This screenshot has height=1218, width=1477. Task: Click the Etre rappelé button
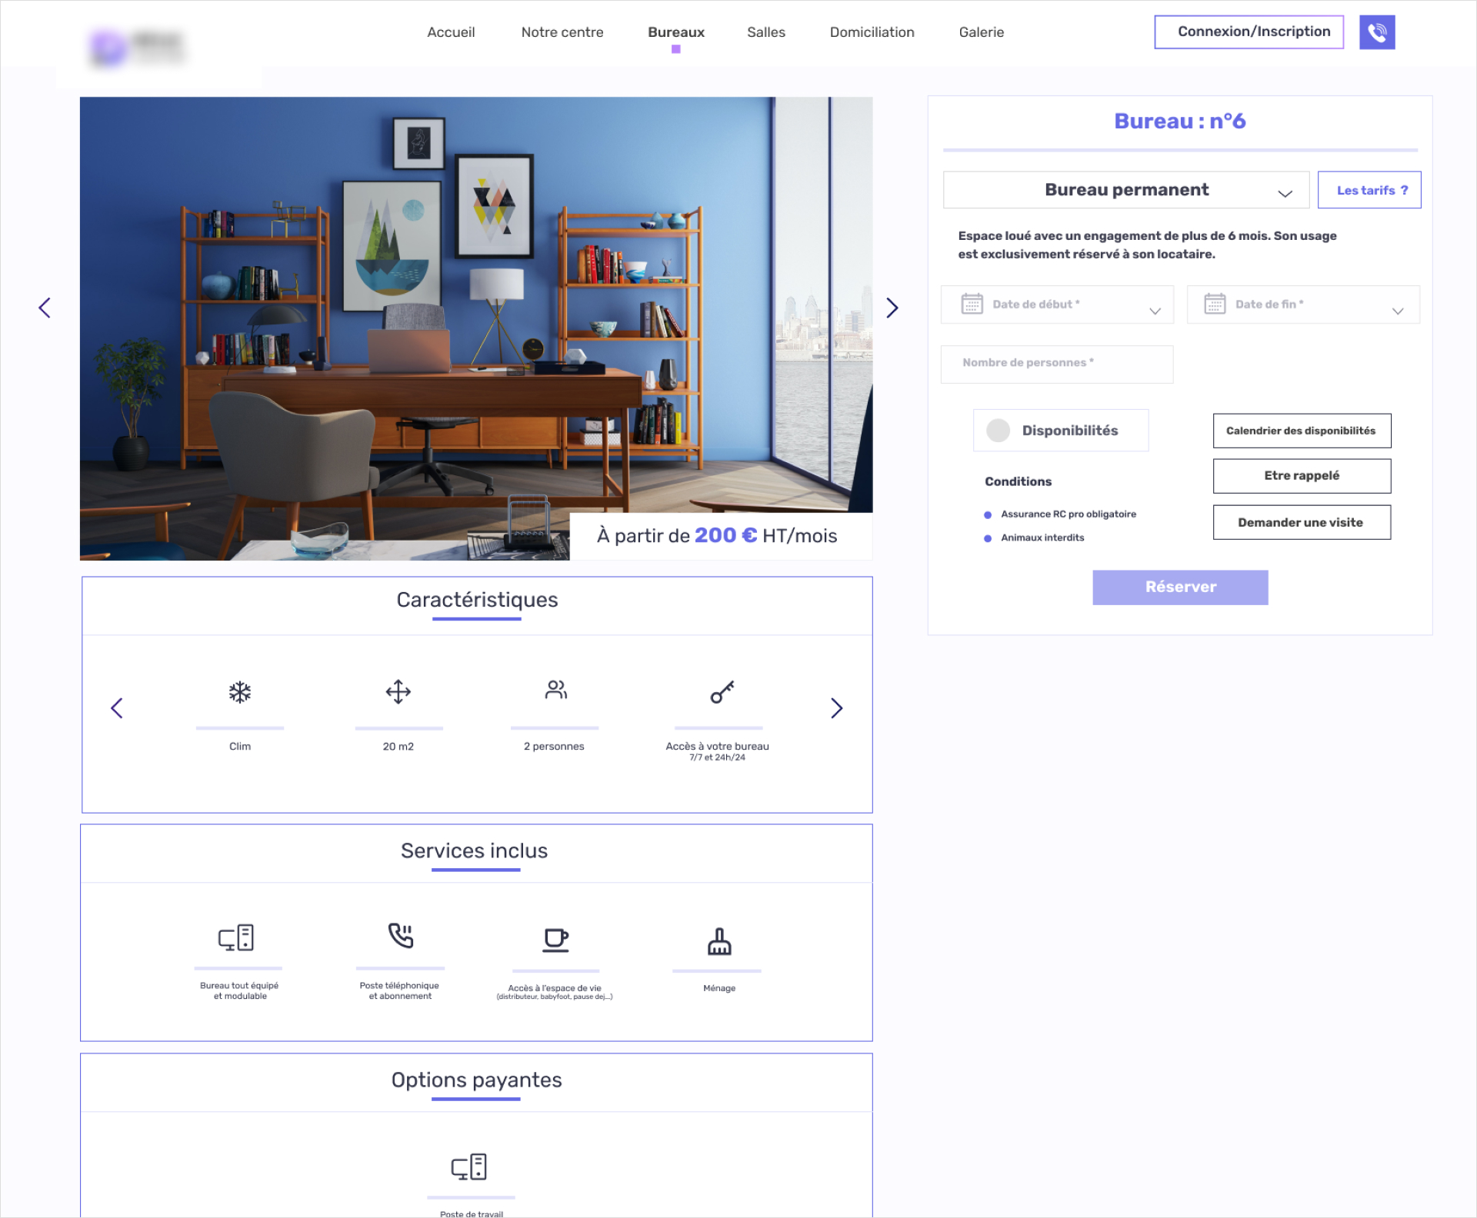[1302, 476]
